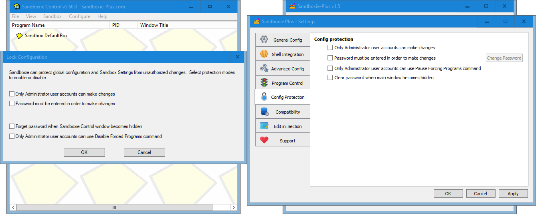The height and width of the screenshot is (214, 536).
Task: Click the Shell Integration shell icon
Action: pos(264,54)
